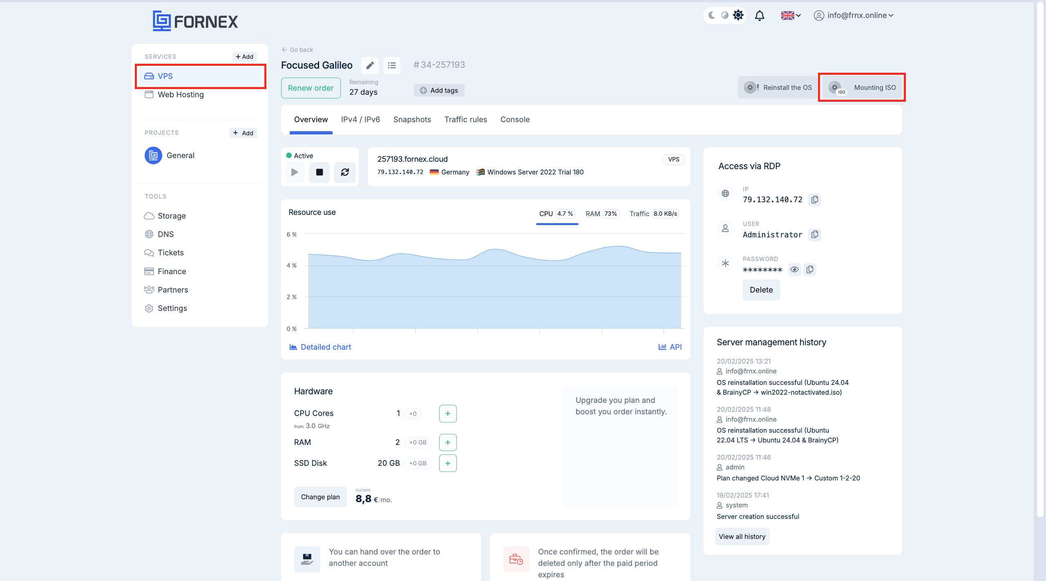This screenshot has width=1046, height=581.
Task: Open Storage tool
Action: pos(165,216)
